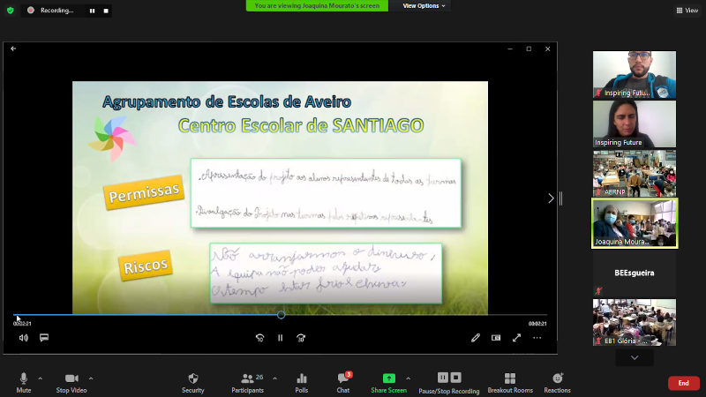Toggle the video player volume icon
Screen dimensions: 706x397
(24, 338)
